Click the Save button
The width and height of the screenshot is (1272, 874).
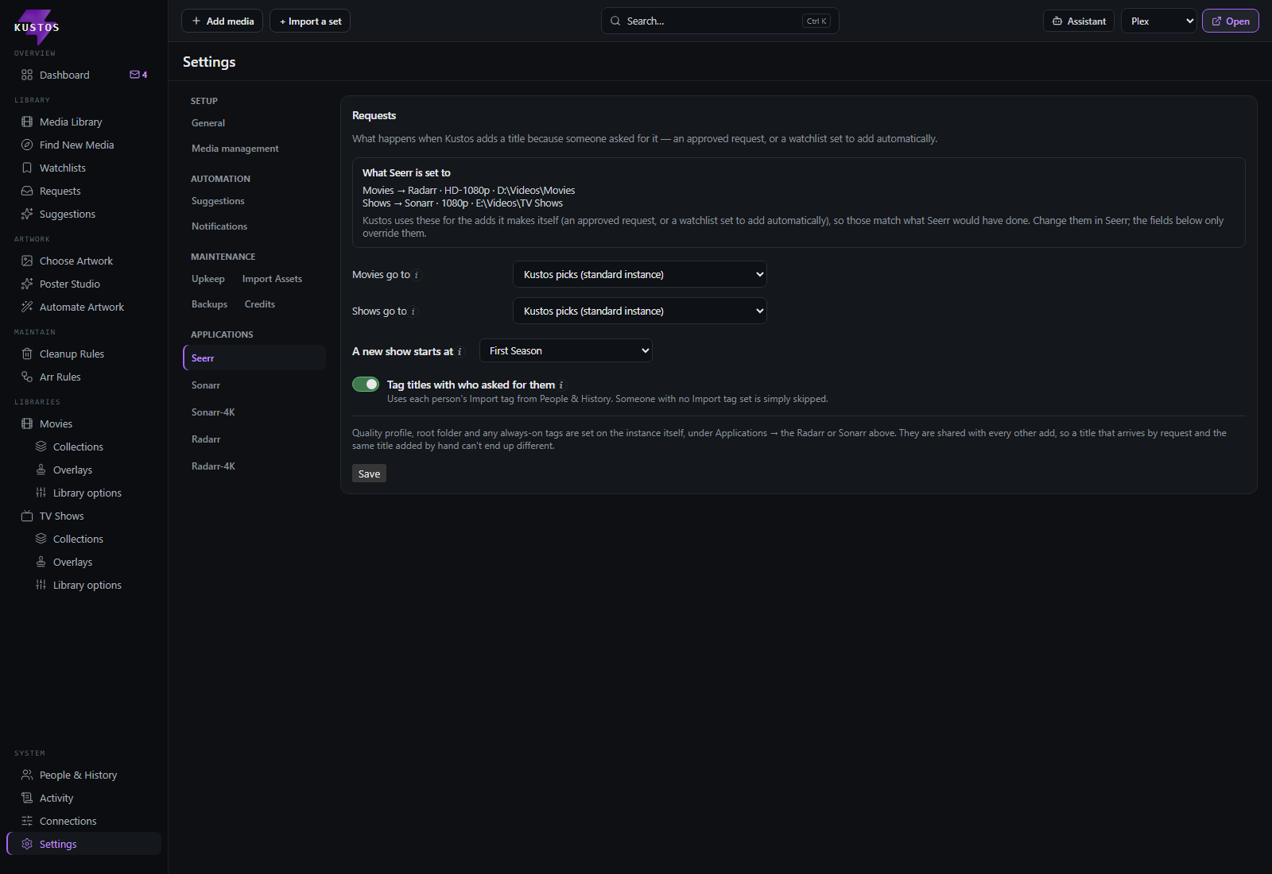369,474
